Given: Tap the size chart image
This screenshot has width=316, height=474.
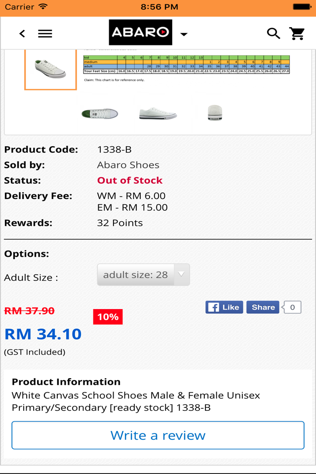Looking at the screenshot, I should click(186, 65).
